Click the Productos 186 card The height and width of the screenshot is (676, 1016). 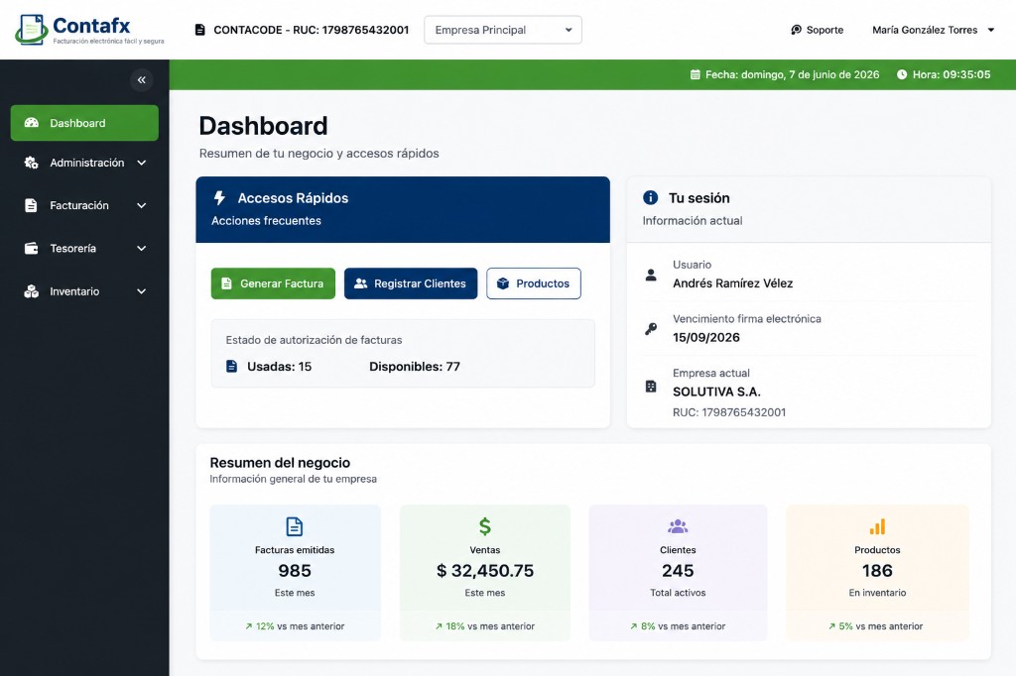877,572
